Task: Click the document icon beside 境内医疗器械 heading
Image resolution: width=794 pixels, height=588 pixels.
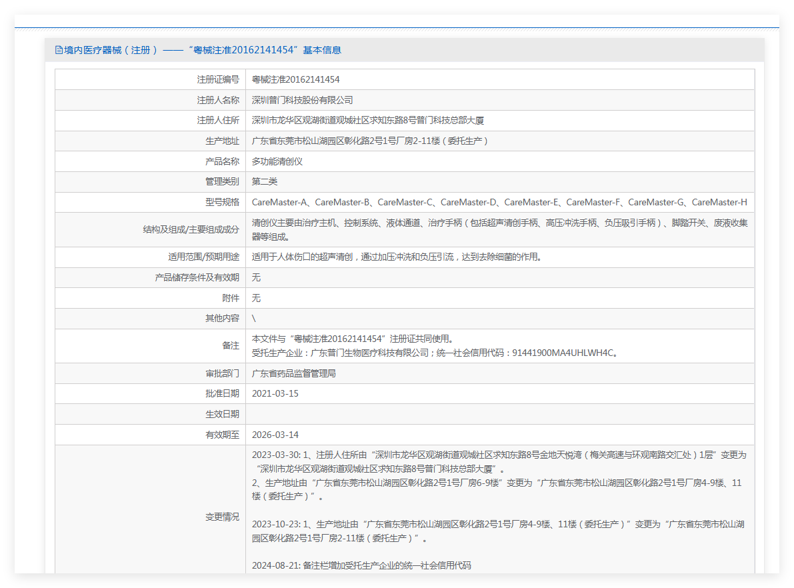Action: tap(59, 50)
